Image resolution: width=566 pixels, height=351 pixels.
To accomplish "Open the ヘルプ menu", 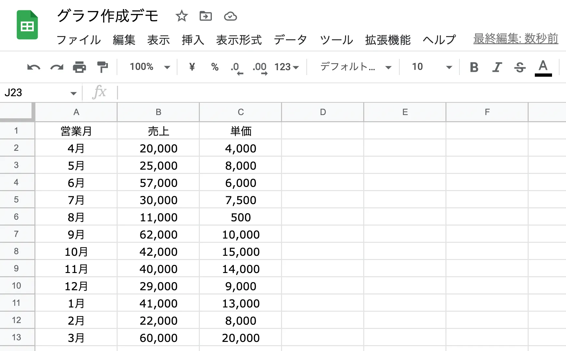I will pyautogui.click(x=439, y=40).
